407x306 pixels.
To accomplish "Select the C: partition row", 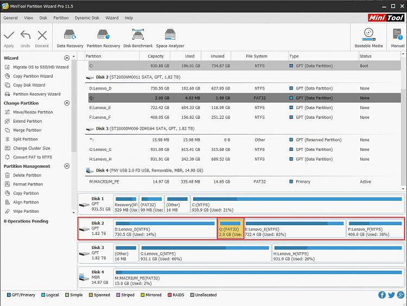I will [x=245, y=66].
